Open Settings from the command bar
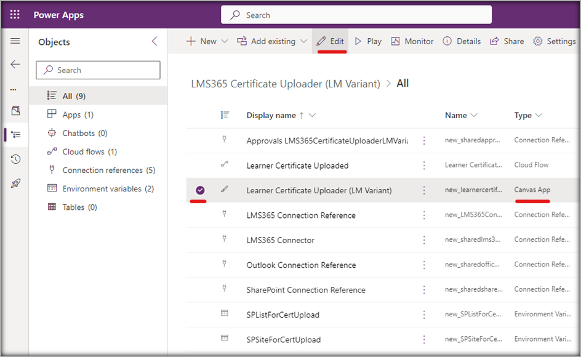Image resolution: width=581 pixels, height=357 pixels. tap(554, 41)
